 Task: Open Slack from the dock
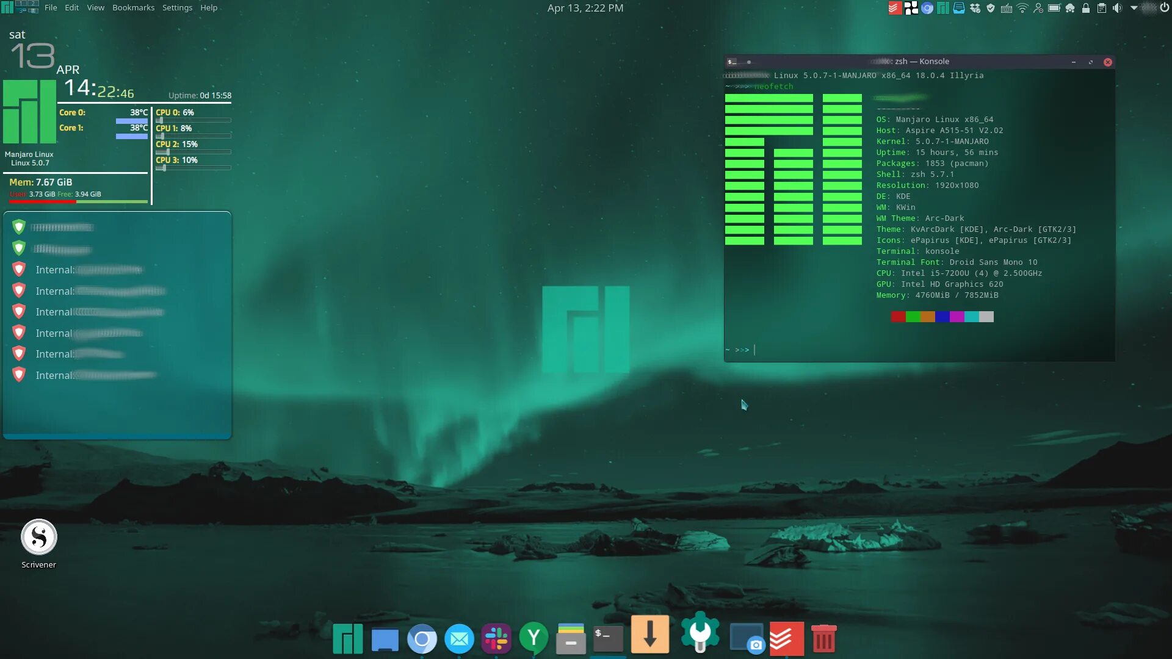[496, 638]
